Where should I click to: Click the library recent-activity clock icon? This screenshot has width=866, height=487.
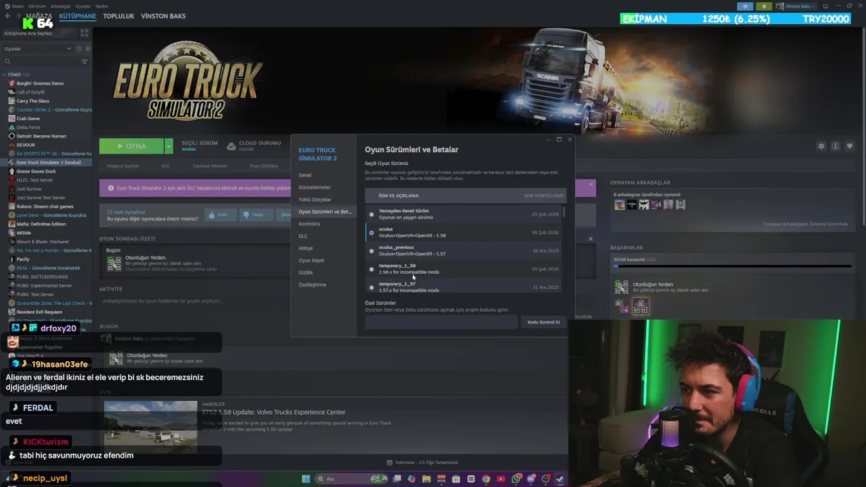[79, 49]
